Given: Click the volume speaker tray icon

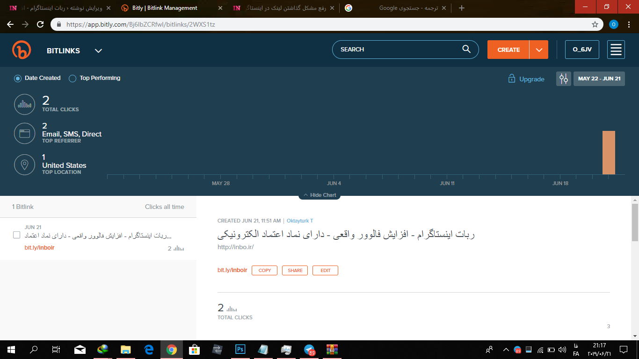Looking at the screenshot, I should 562,349.
